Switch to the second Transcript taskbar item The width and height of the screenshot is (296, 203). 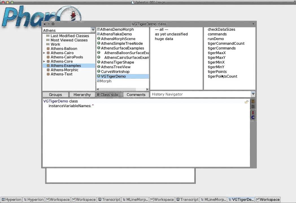click(188, 199)
